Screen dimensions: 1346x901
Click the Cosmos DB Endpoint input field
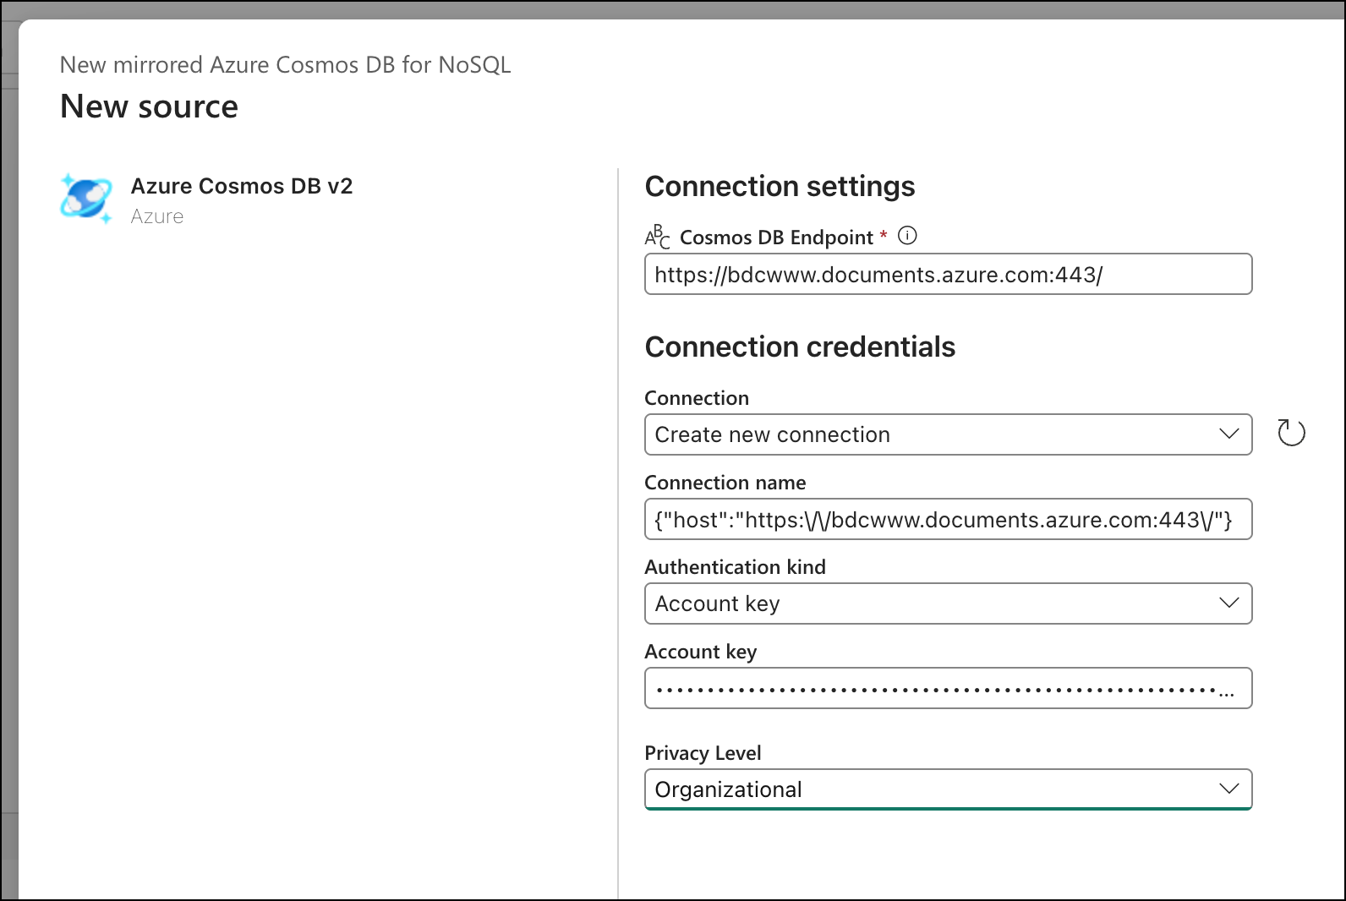pyautogui.click(x=948, y=274)
